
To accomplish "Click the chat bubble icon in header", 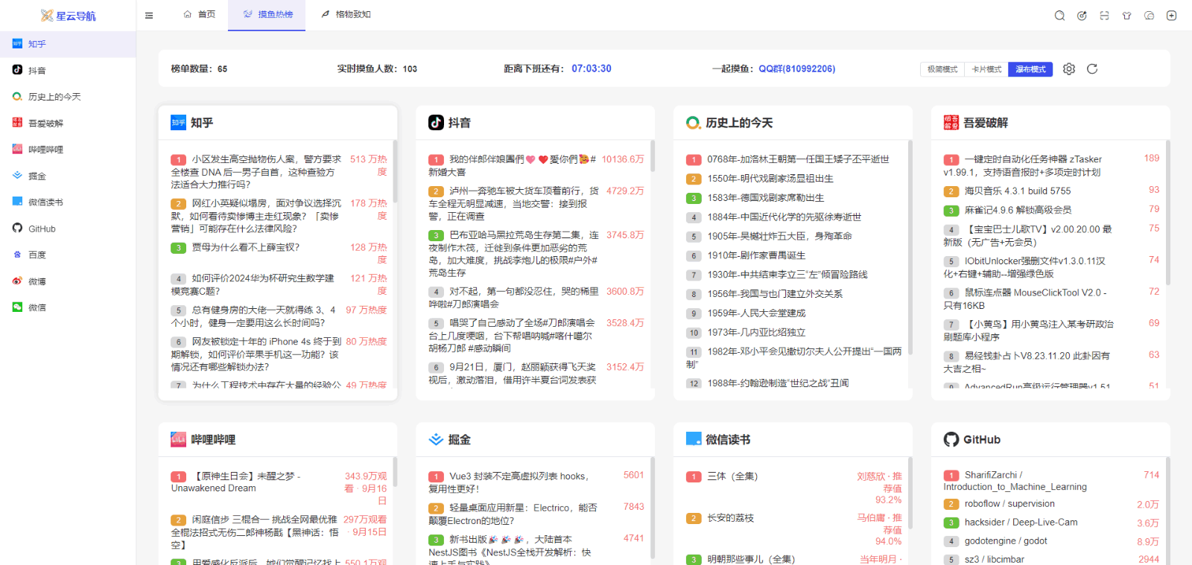I will coord(1149,16).
